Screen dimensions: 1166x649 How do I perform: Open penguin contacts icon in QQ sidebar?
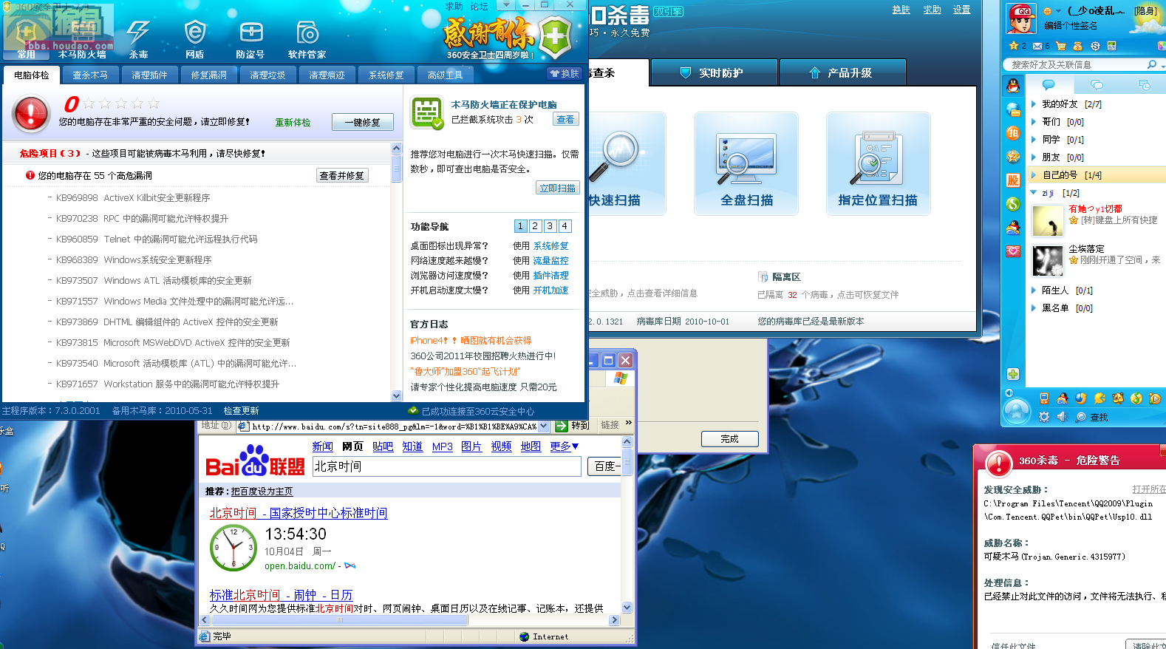click(1013, 86)
